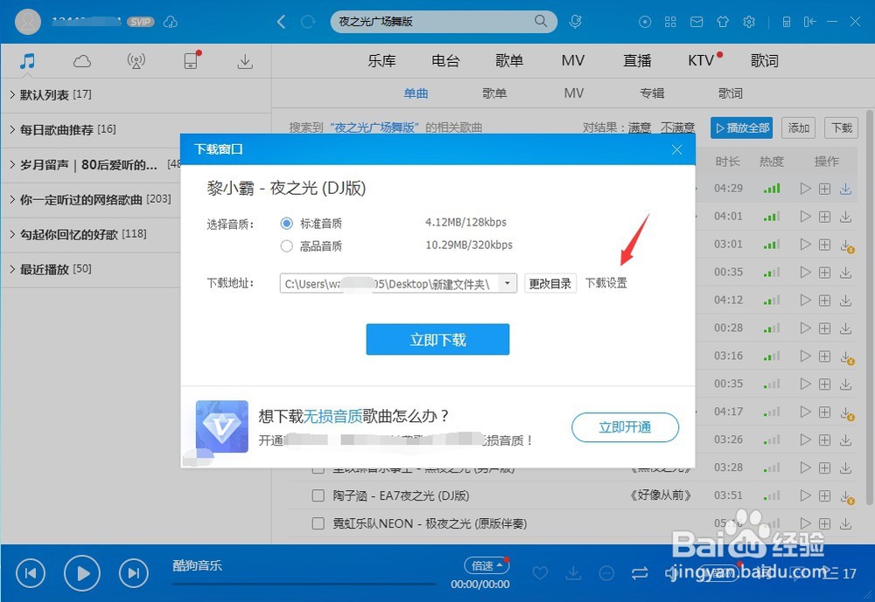Open the apps grid icon

click(x=670, y=22)
